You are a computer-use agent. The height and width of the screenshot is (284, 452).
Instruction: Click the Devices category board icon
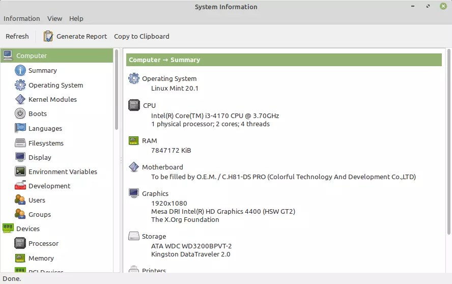(8, 229)
